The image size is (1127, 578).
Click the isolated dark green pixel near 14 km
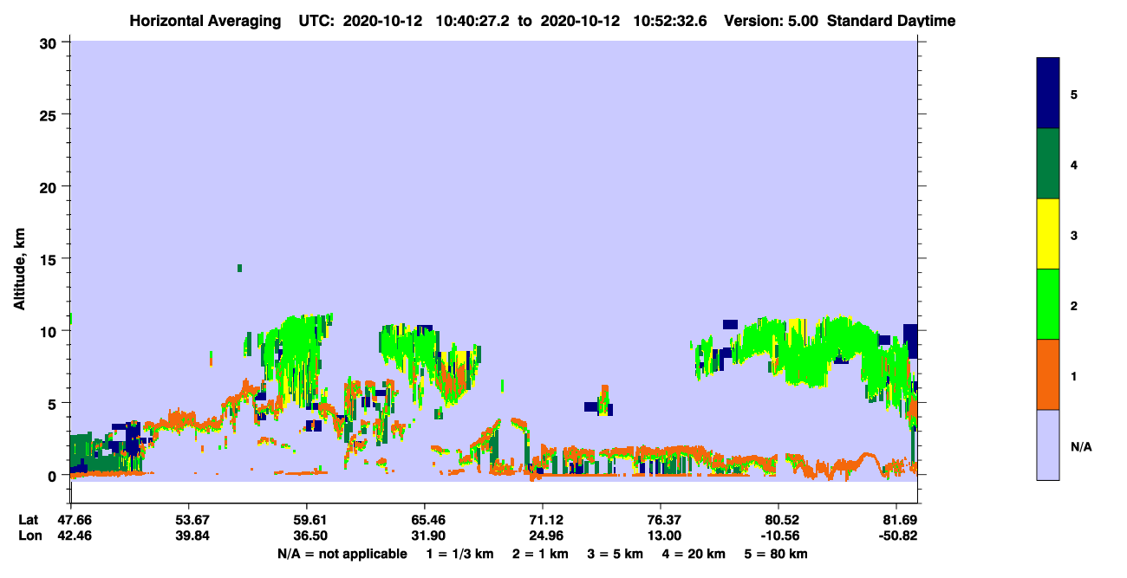click(239, 268)
